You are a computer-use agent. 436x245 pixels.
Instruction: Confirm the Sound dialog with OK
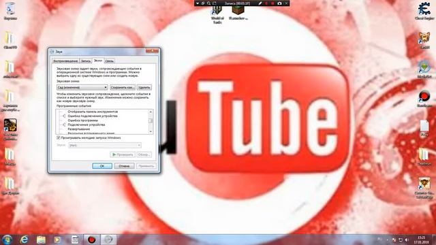pos(102,166)
